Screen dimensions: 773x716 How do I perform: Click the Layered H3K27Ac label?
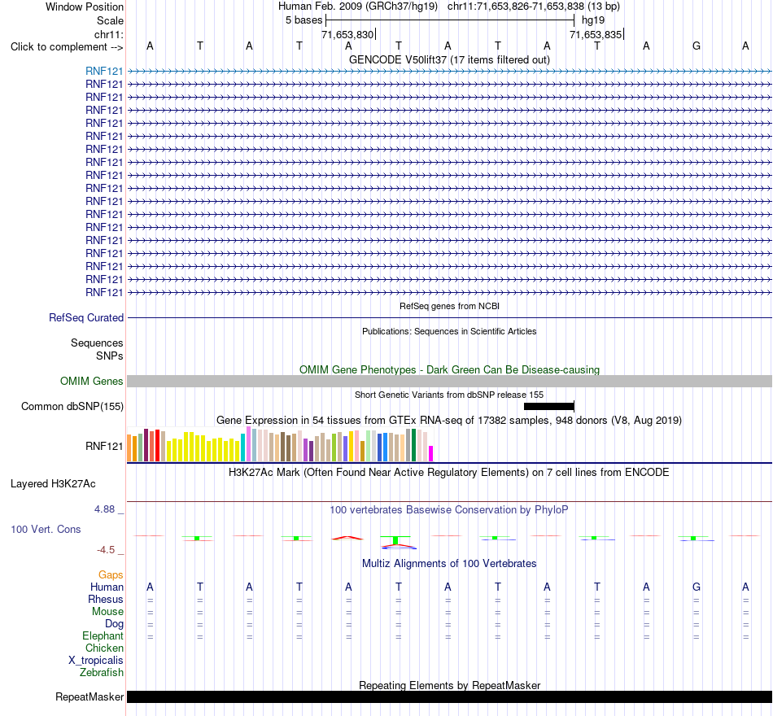click(53, 484)
